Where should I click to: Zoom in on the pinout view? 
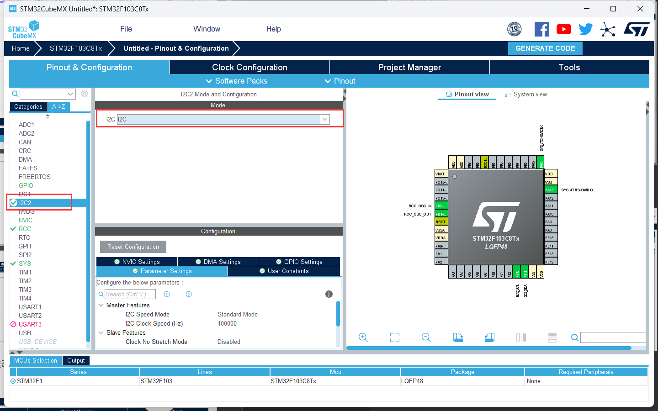tap(363, 337)
